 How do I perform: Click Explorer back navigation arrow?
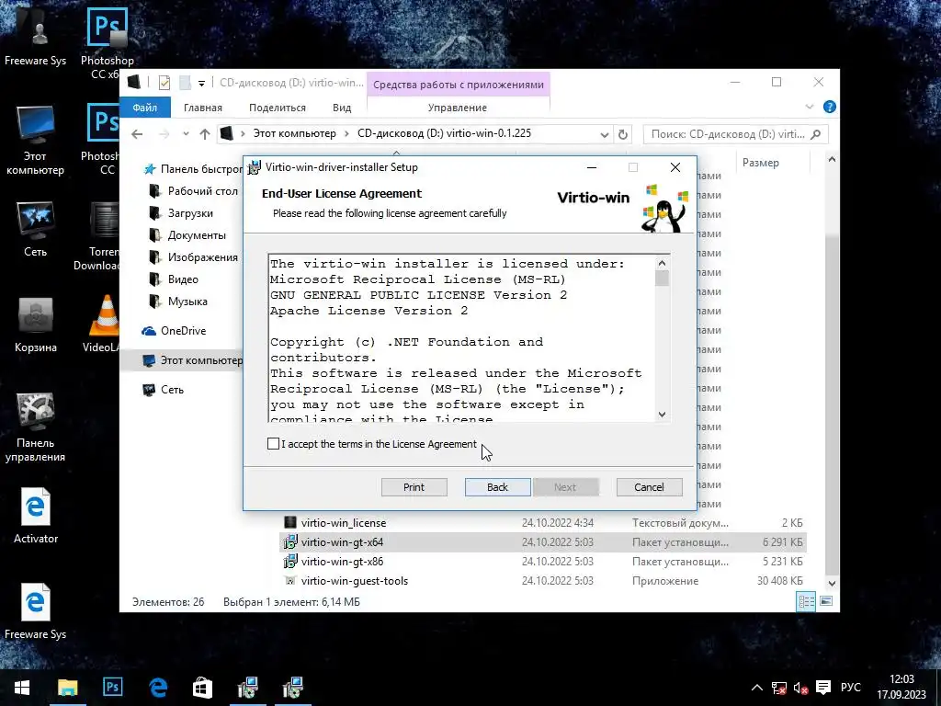point(137,134)
